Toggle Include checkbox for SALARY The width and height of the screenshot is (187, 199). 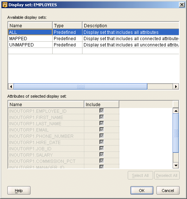102,155
